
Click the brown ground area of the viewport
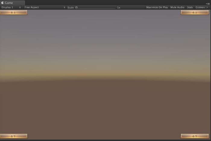[x=105, y=108]
